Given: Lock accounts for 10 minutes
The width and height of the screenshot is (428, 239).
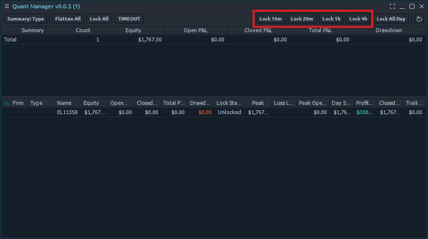Looking at the screenshot, I should click(x=270, y=19).
